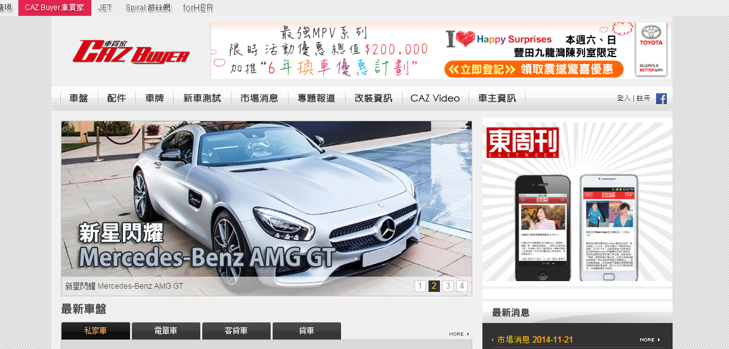Open the 車盤 menu
Image resolution: width=729 pixels, height=349 pixels.
[x=79, y=98]
